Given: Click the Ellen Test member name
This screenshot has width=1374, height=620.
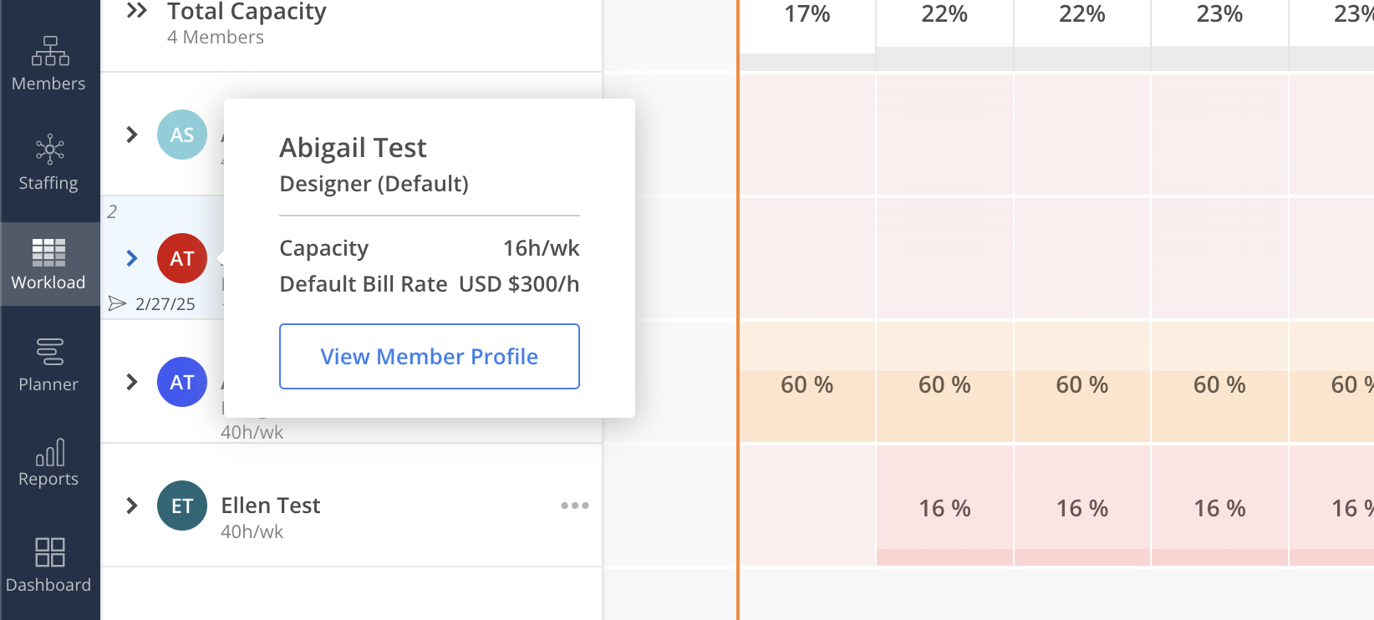Looking at the screenshot, I should (x=270, y=506).
